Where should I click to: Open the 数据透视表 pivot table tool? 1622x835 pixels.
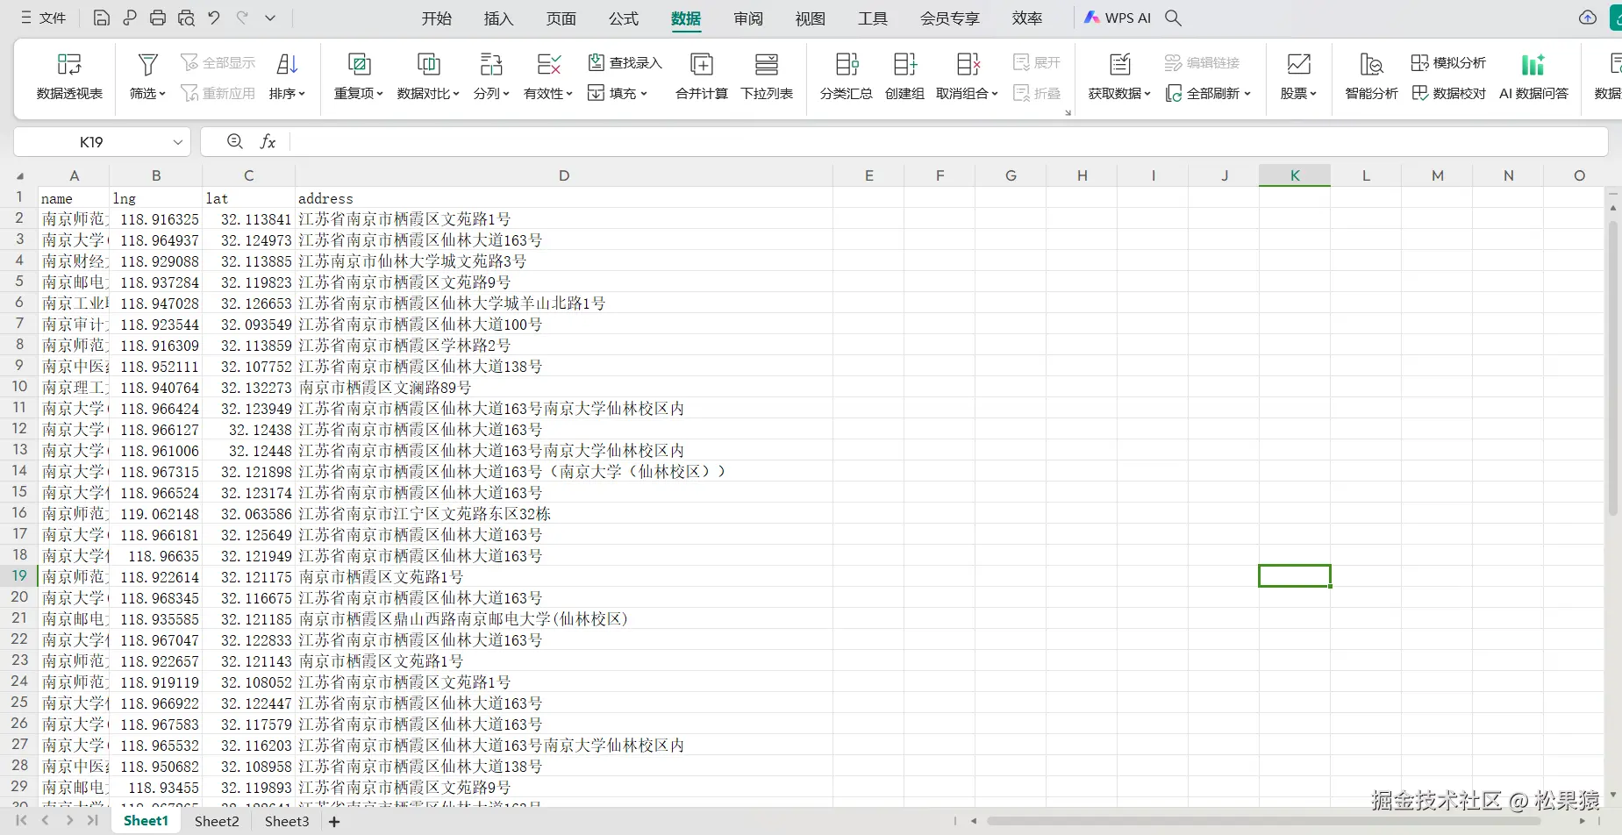click(x=69, y=75)
